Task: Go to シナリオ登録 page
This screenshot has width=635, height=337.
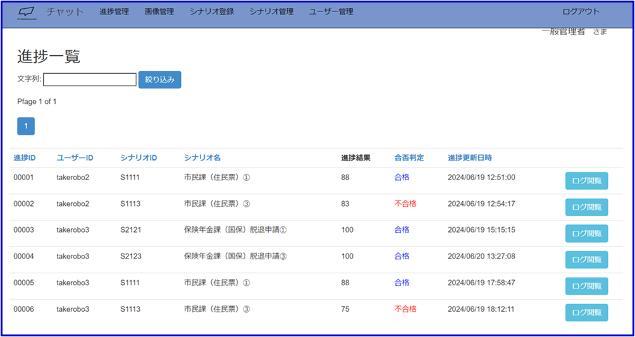Action: pyautogui.click(x=211, y=12)
